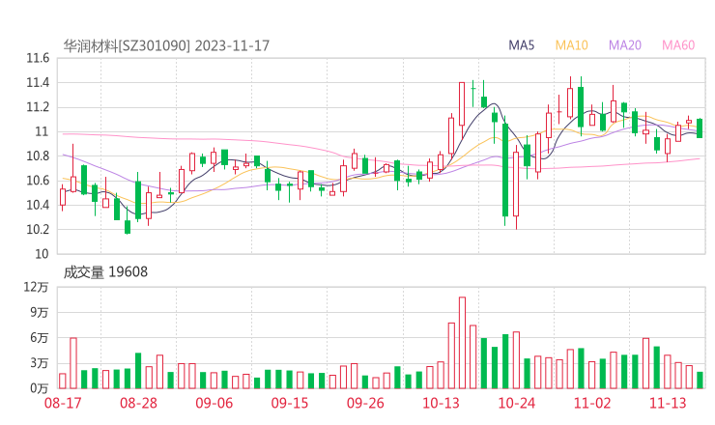Click the 10.4 price axis label
This screenshot has width=715, height=425.
click(x=38, y=205)
